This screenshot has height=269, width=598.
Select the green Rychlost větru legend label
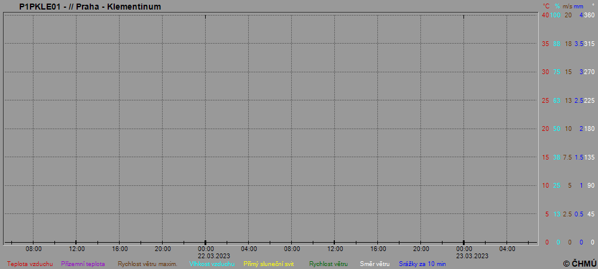[328, 264]
